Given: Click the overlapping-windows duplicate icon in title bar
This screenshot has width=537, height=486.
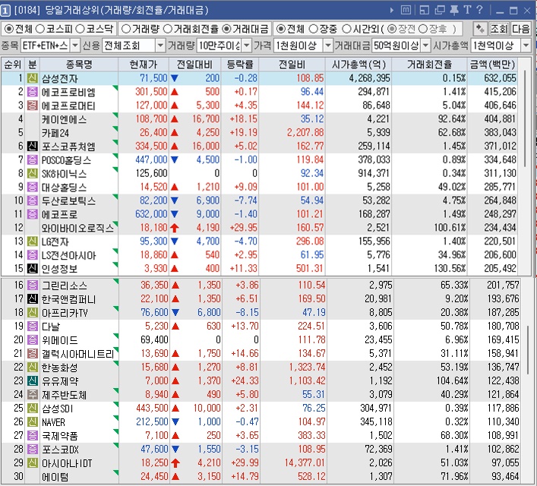Looking at the screenshot, I should pos(439,11).
